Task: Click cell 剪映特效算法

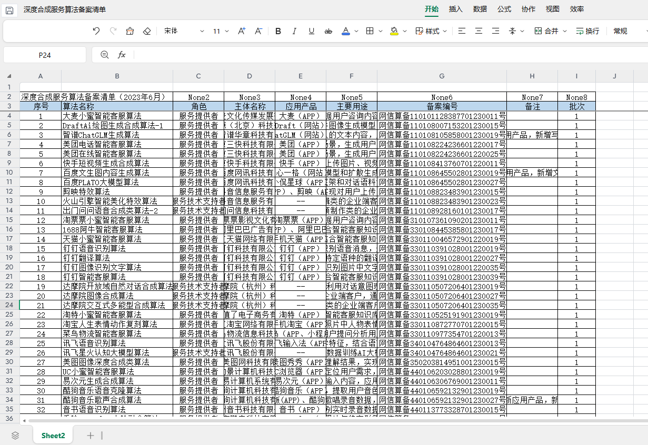Action: (117, 191)
